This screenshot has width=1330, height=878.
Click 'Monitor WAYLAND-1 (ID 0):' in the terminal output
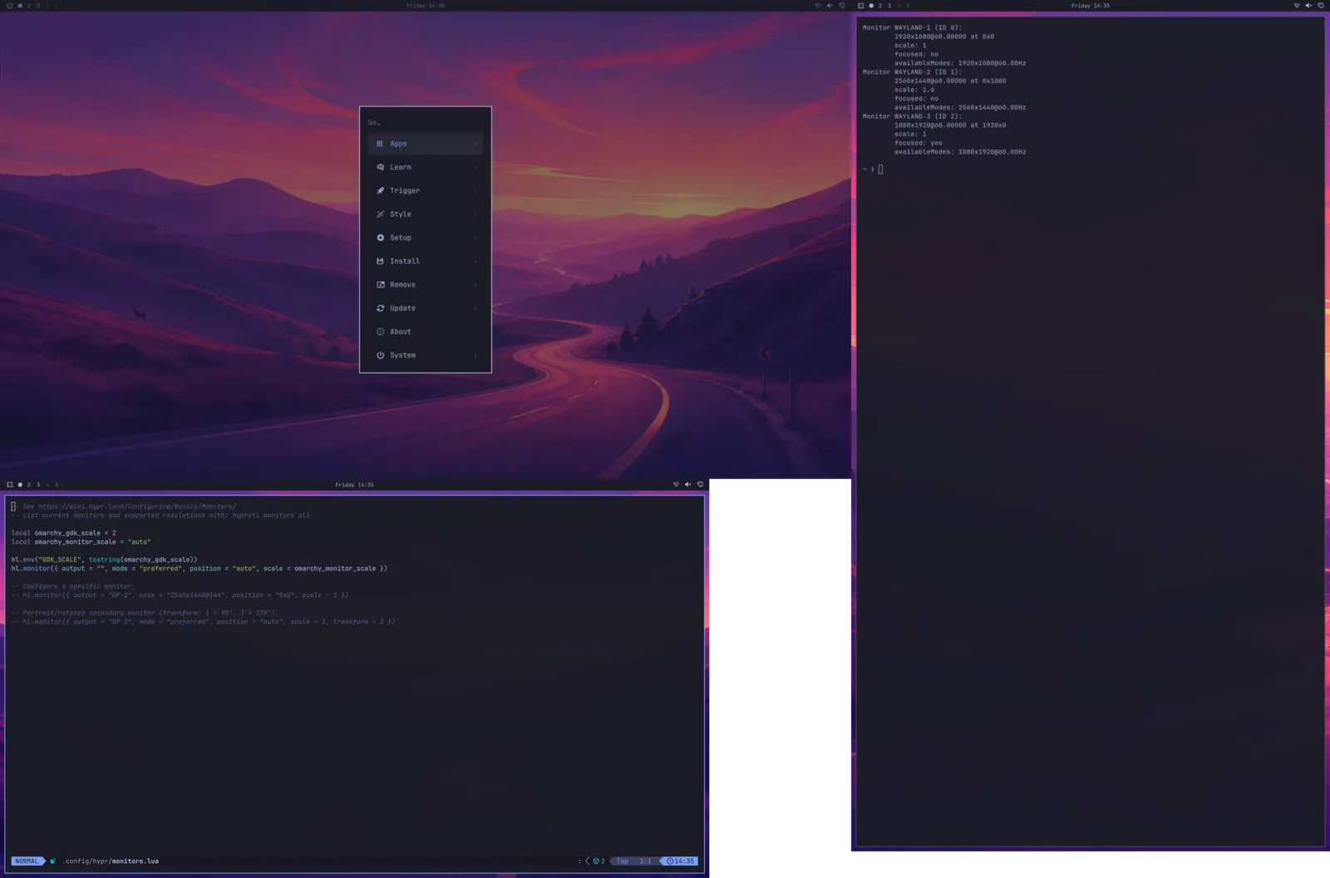[x=912, y=27]
